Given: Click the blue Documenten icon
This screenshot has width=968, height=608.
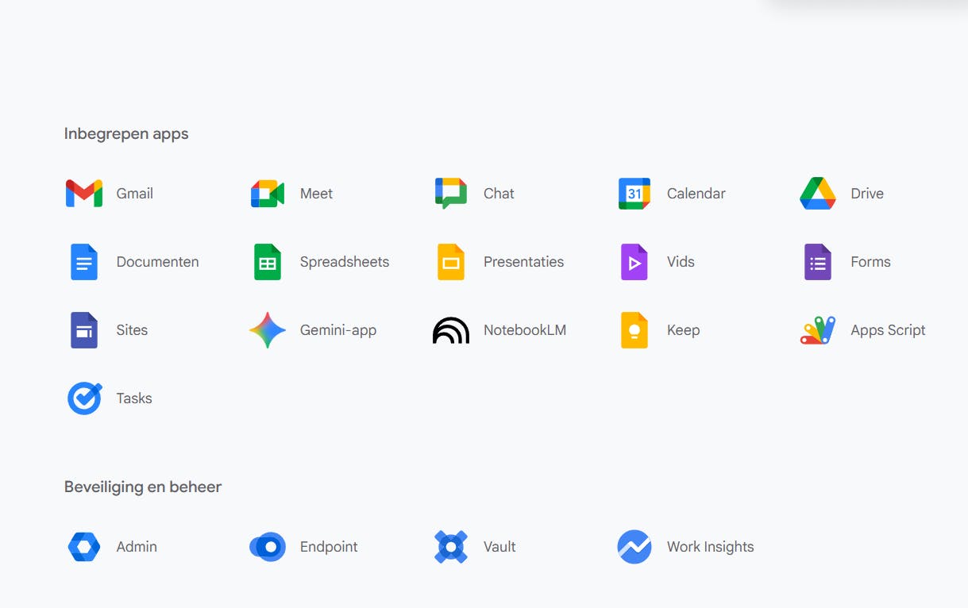Looking at the screenshot, I should [84, 262].
